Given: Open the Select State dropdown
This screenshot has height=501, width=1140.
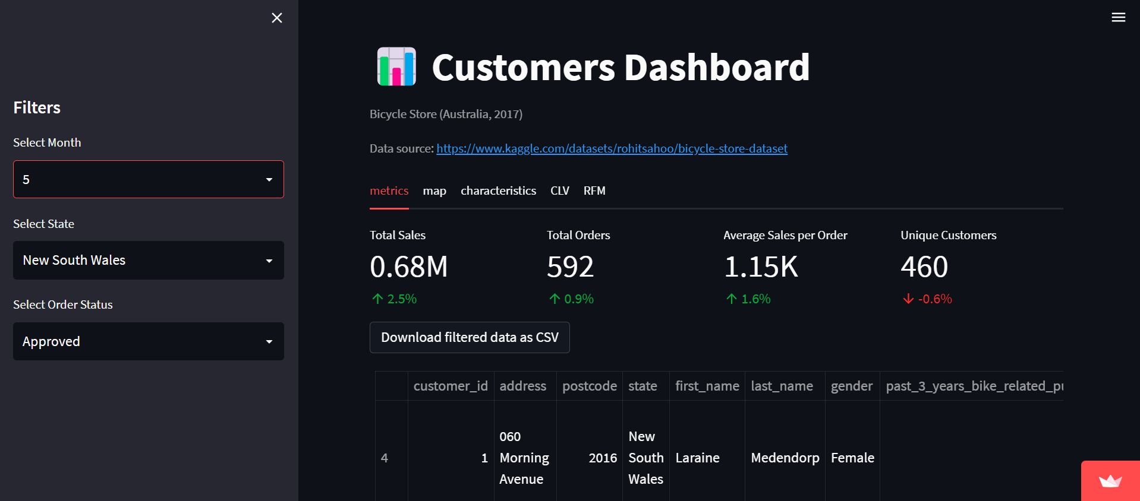Looking at the screenshot, I should click(149, 261).
